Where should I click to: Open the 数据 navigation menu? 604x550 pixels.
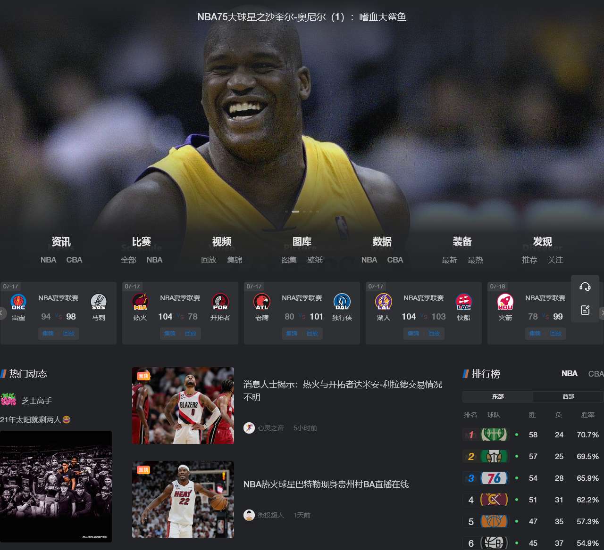pos(382,242)
